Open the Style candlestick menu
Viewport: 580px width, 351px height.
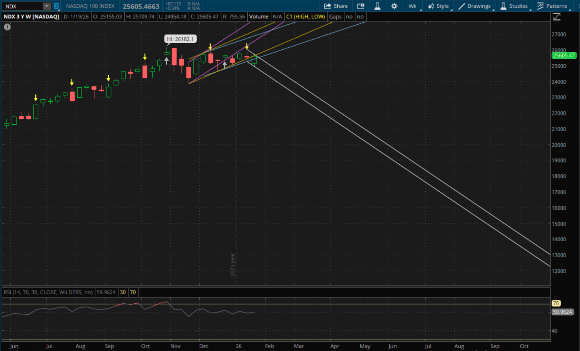[x=438, y=6]
